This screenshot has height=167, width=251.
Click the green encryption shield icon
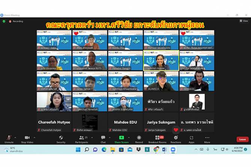tap(4, 21)
